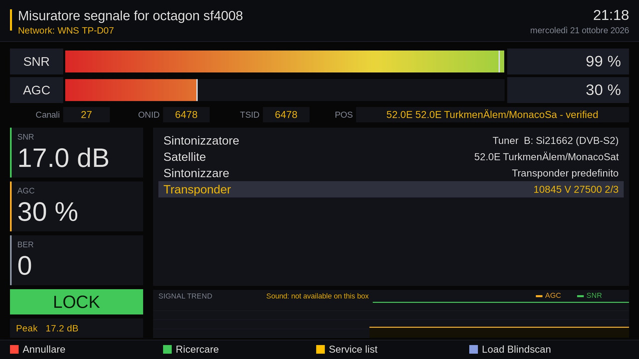The image size is (639, 359).
Task: Click the green LOCK status indicator
Action: [x=76, y=302]
